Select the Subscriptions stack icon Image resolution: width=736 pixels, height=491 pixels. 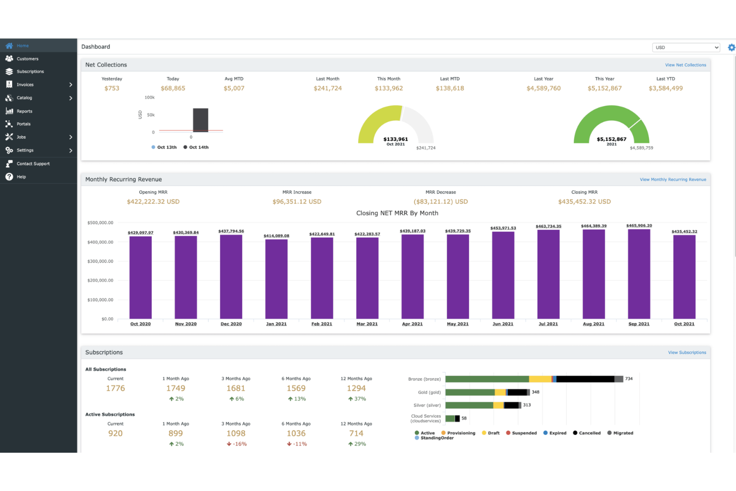tap(9, 72)
